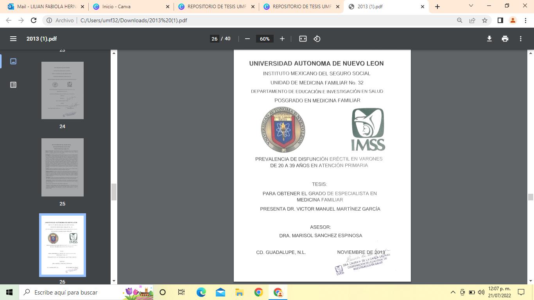Viewport: 534px width, 300px height.
Task: Open Windows Start menu
Action: (x=9, y=292)
